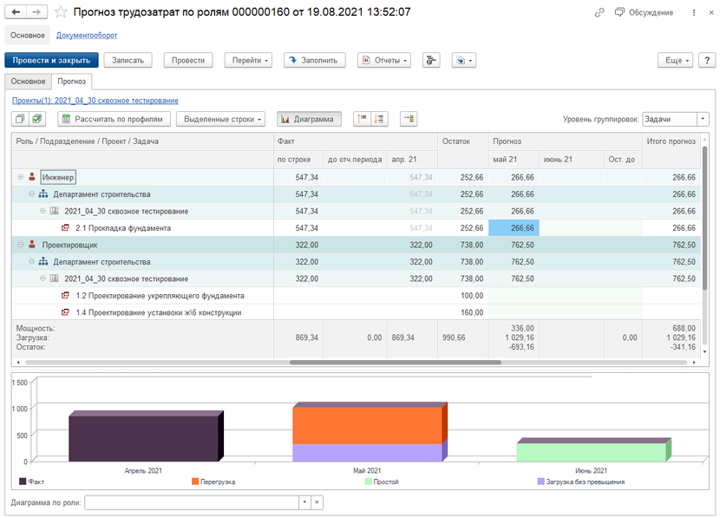
Task: Open the Выделенные строки dropdown menu
Action: (x=221, y=119)
